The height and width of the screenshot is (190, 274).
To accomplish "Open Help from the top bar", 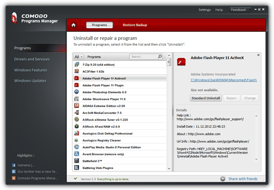I will [219, 10].
